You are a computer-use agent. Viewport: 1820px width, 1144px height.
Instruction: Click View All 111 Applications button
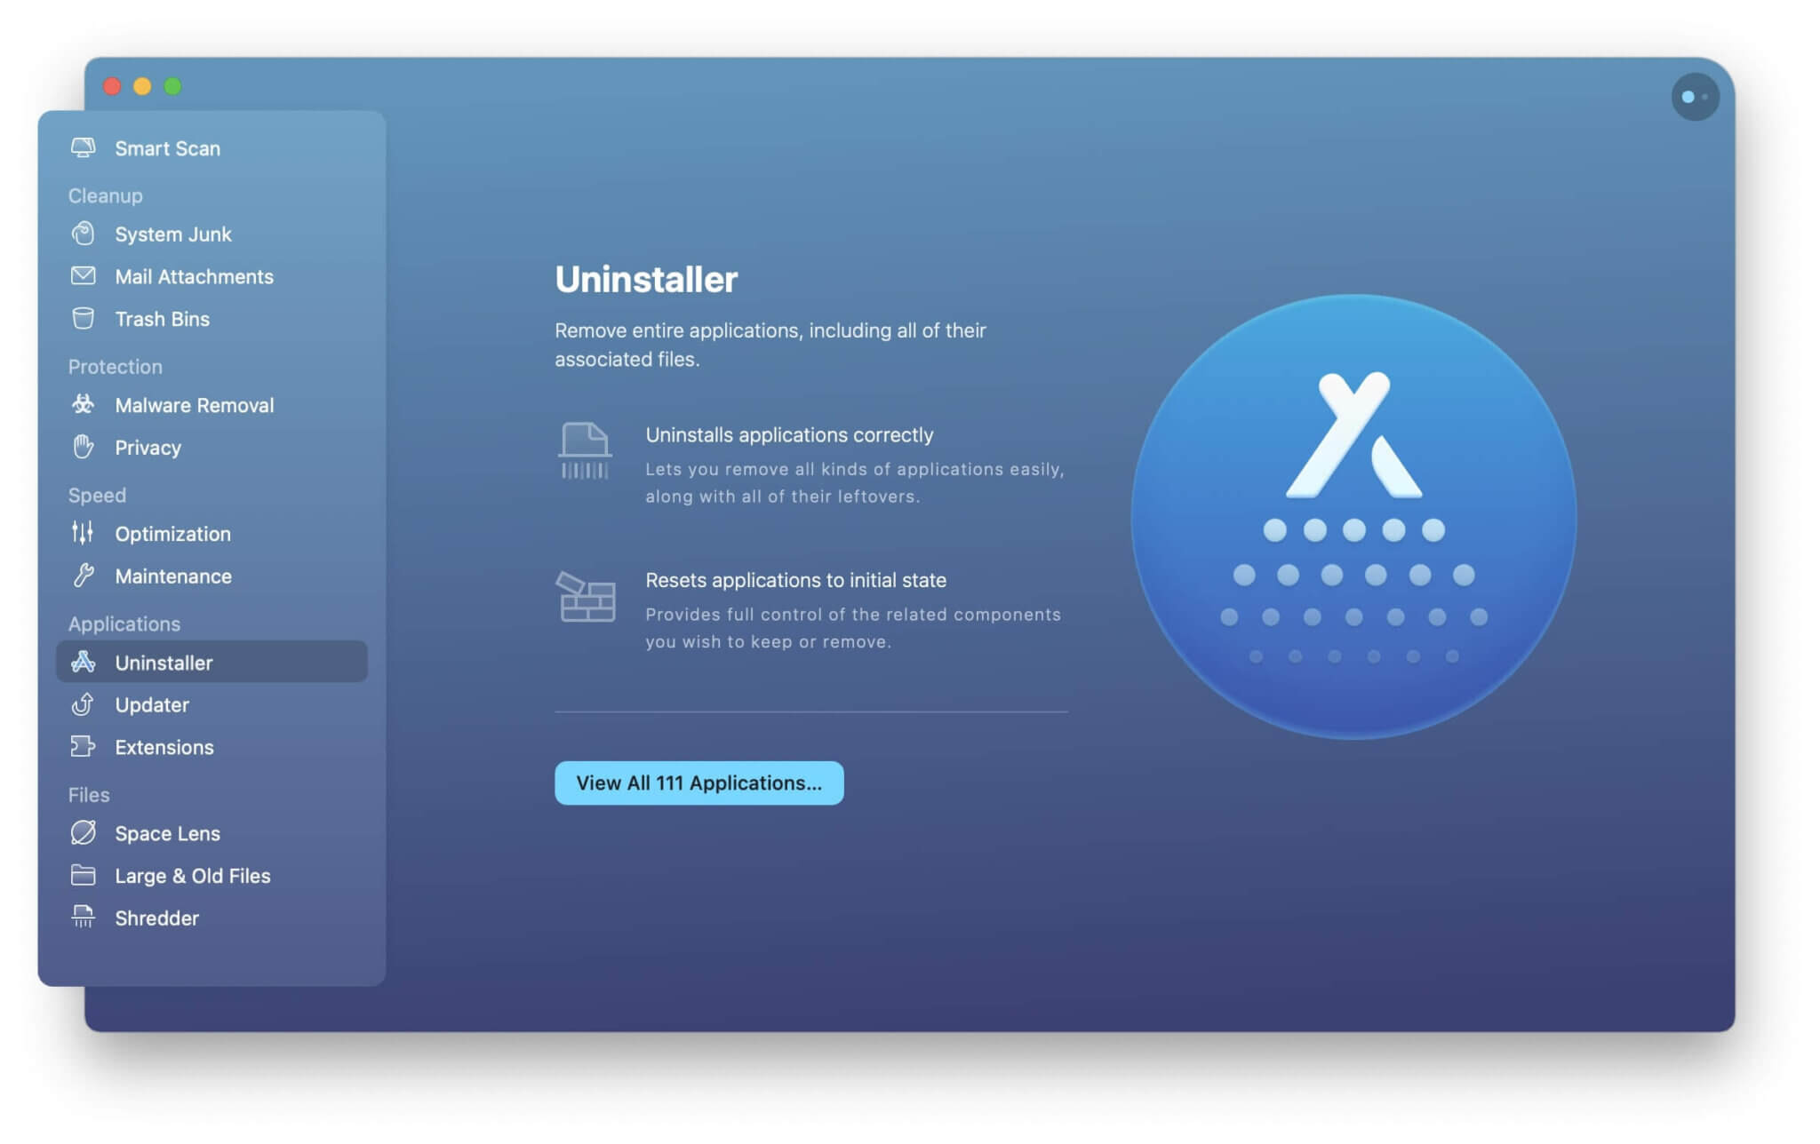coord(699,783)
